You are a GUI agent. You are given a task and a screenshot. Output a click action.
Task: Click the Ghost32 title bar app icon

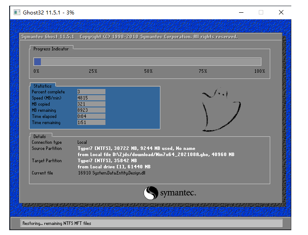point(17,12)
